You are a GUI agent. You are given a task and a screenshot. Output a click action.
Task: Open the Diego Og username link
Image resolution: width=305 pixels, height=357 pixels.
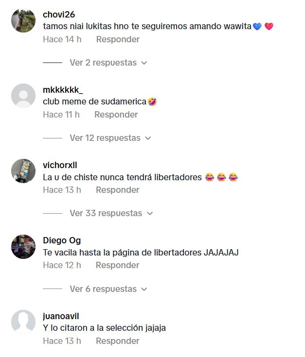[62, 240]
